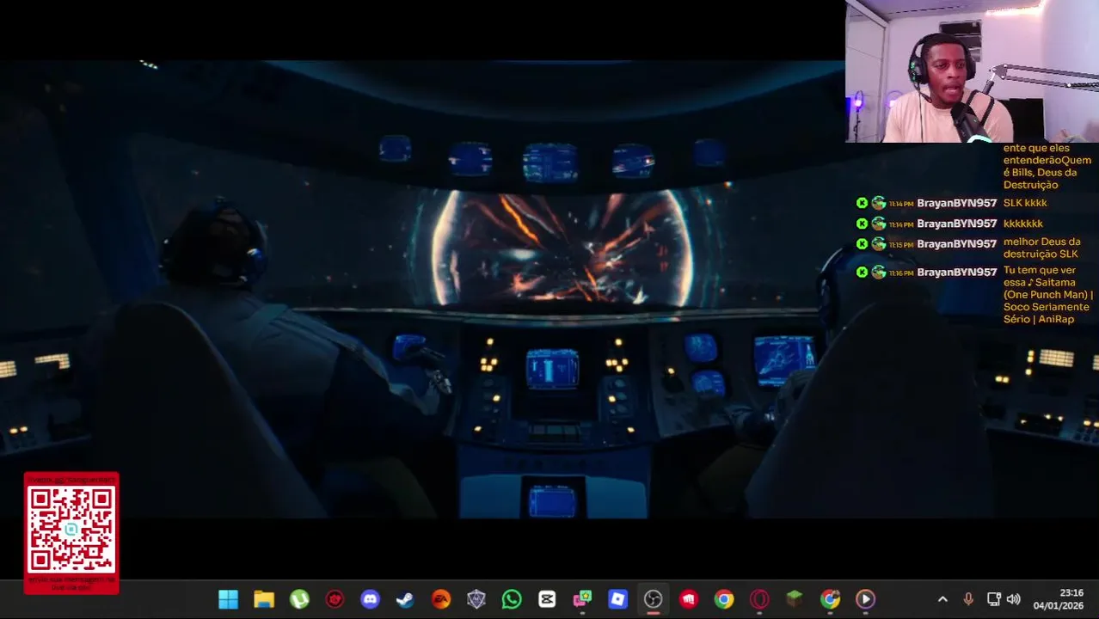This screenshot has width=1099, height=619.
Task: Launch Minecraft from the taskbar
Action: tap(795, 599)
